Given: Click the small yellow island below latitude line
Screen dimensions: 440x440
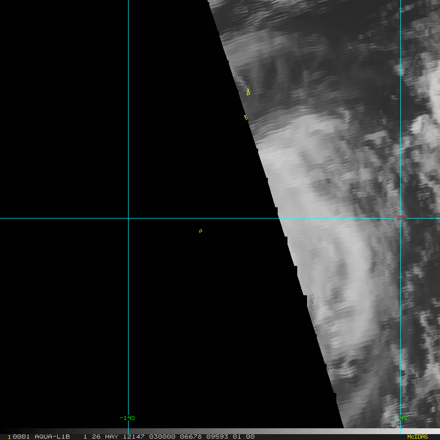Looking at the screenshot, I should pos(200,231).
